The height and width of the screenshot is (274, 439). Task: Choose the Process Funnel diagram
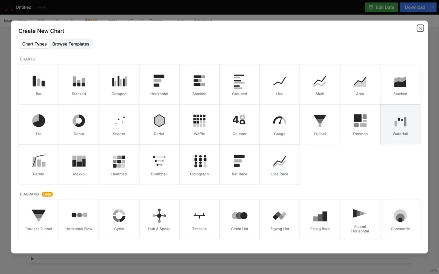coord(39,219)
